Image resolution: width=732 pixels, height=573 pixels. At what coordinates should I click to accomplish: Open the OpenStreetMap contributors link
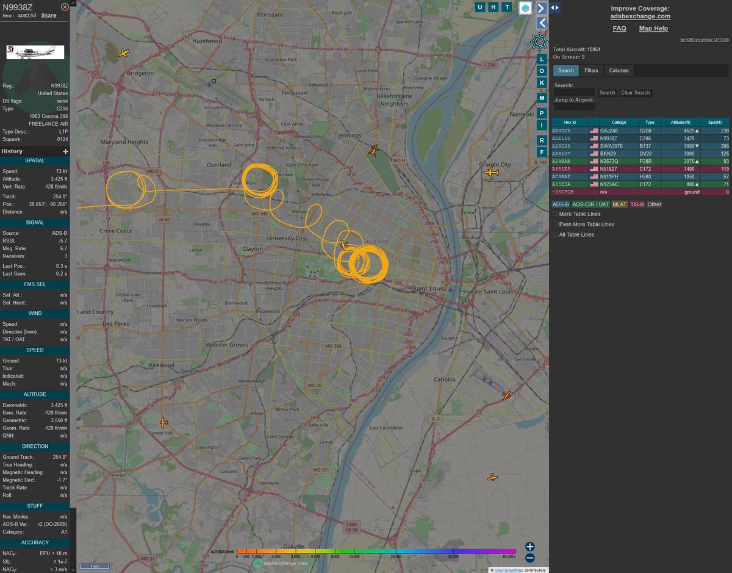pos(509,570)
